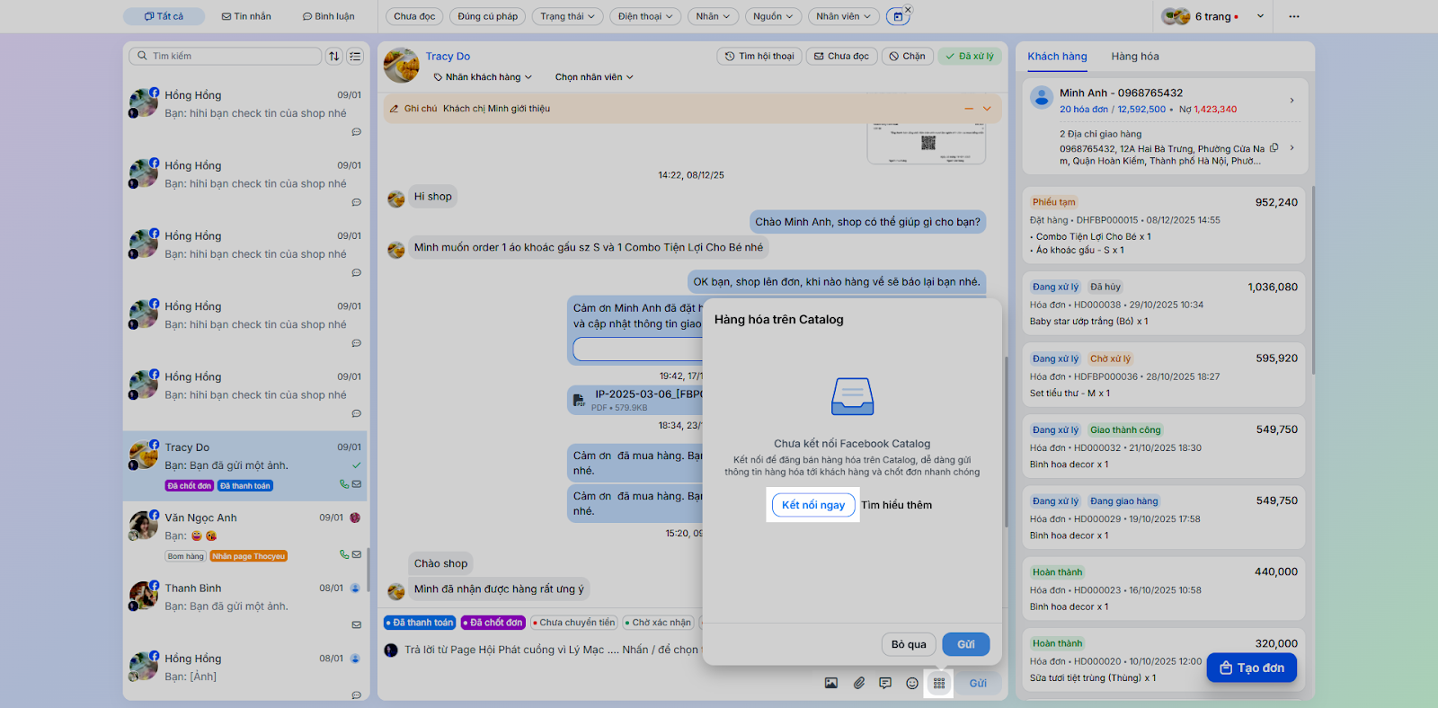This screenshot has height=708, width=1438.
Task: Click the conversation list scrollbar
Action: [368, 571]
